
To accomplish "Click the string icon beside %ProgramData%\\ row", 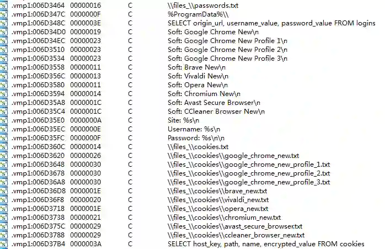I will [4, 14].
